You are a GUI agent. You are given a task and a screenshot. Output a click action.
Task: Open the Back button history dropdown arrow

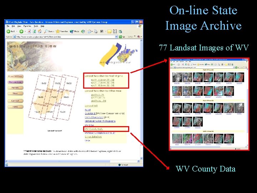coord(17,31)
